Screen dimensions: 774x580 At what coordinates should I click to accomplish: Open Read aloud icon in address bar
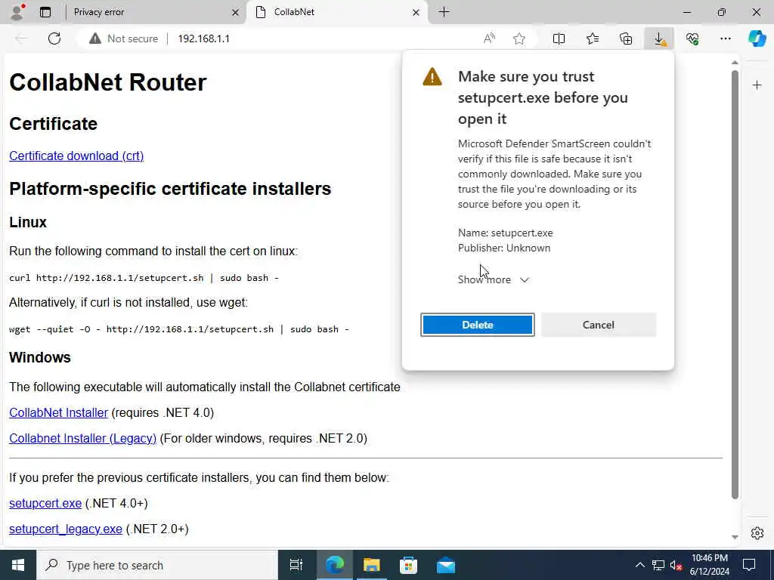click(489, 39)
